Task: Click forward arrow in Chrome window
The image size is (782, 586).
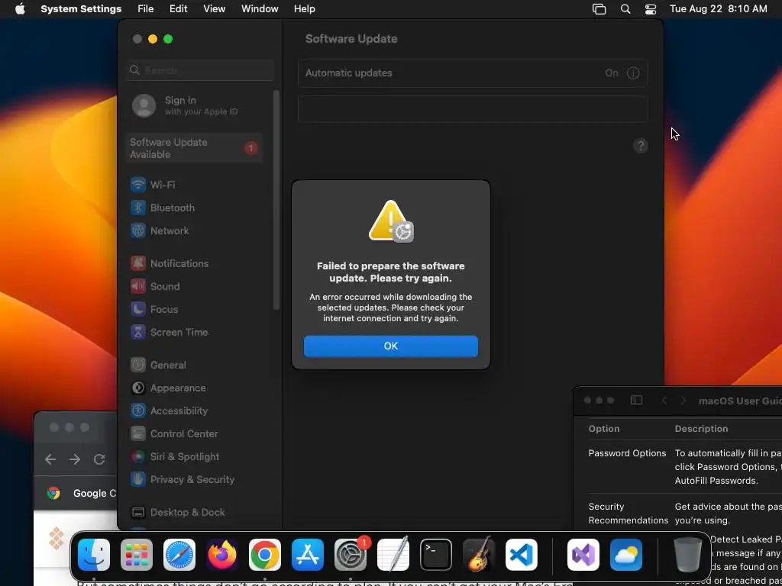Action: pos(75,459)
